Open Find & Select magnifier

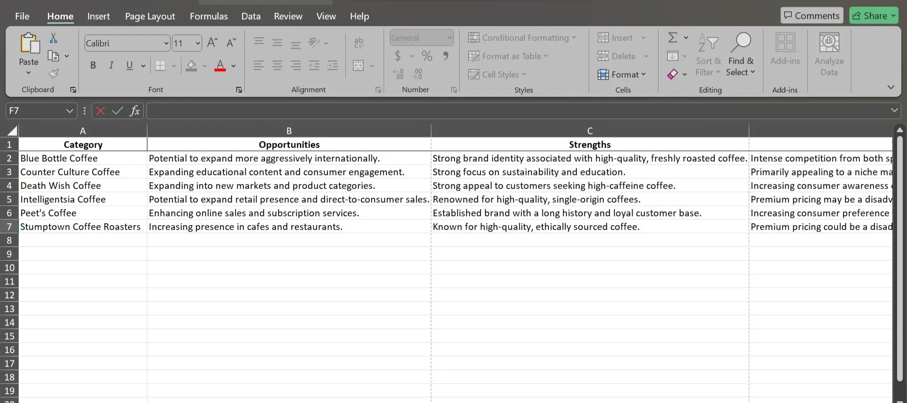[x=740, y=55]
